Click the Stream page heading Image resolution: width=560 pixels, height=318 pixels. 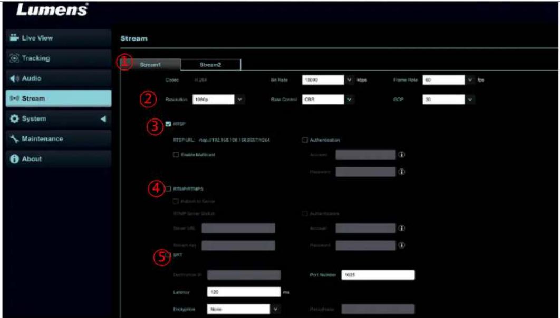134,38
